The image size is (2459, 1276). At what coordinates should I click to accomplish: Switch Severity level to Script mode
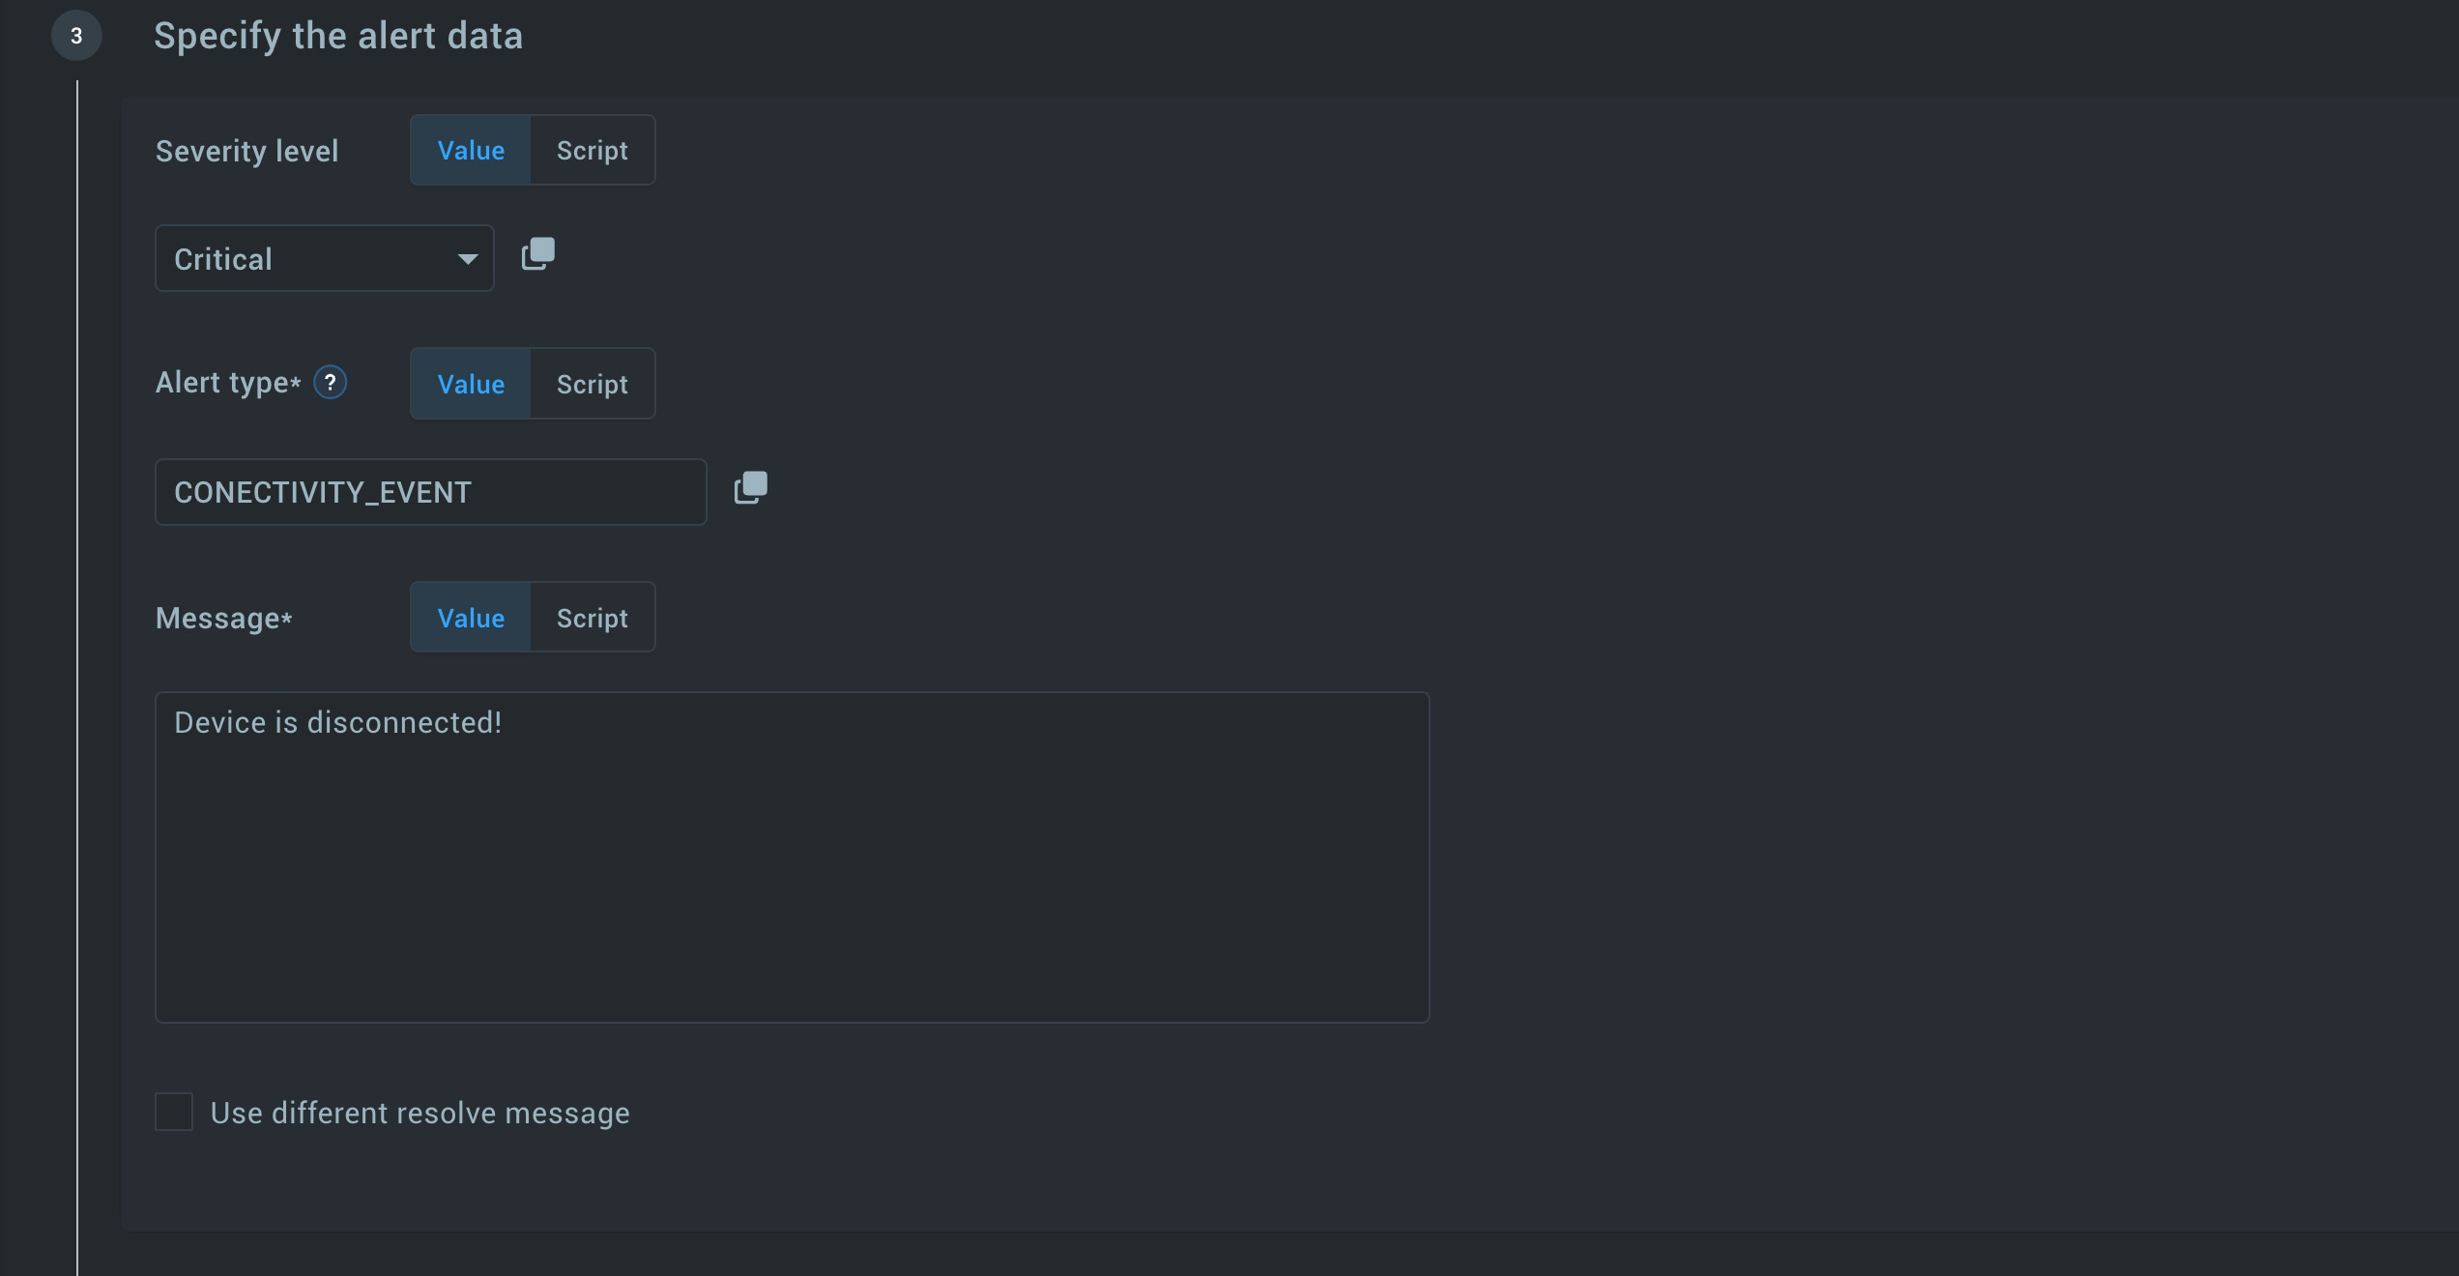[593, 151]
